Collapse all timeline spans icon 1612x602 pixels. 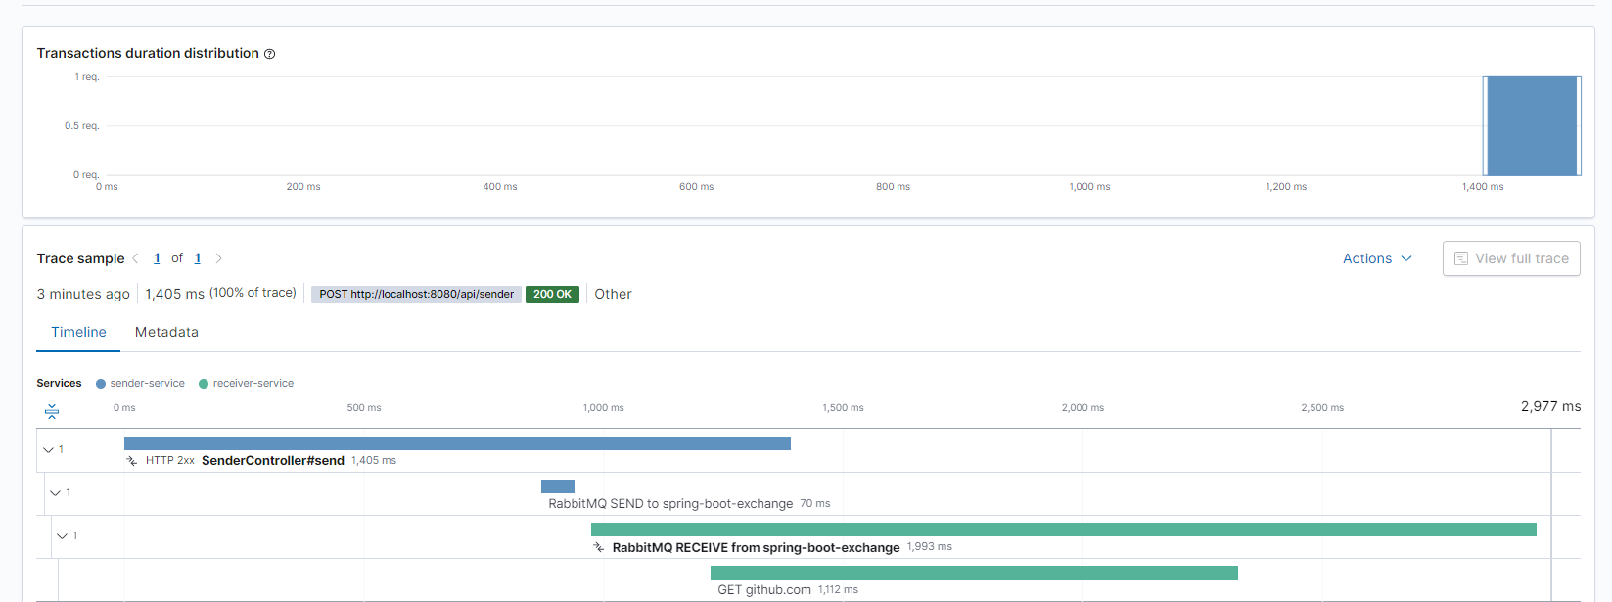click(52, 411)
